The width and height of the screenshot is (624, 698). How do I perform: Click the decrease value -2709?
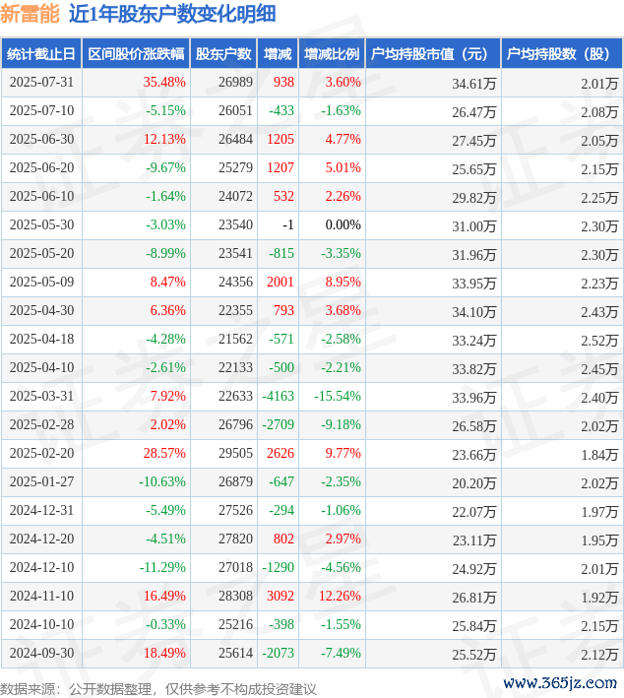[x=278, y=424]
